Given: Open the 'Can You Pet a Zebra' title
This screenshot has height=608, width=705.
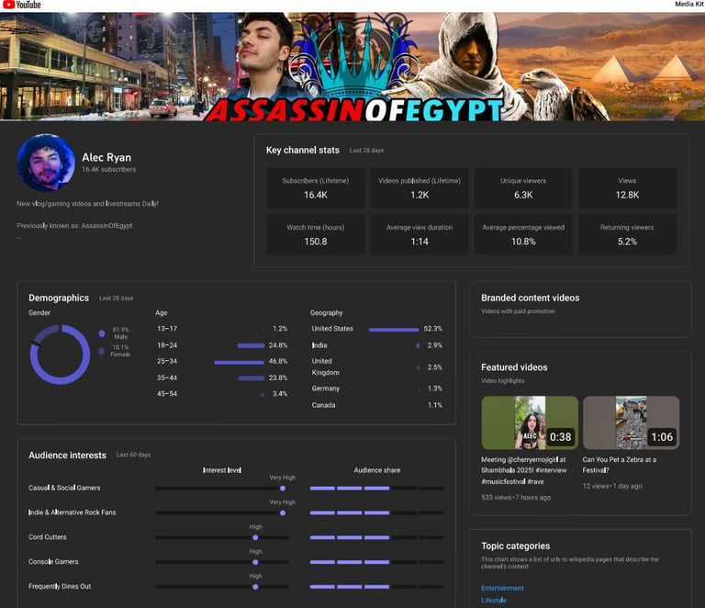Looking at the screenshot, I should (619, 465).
